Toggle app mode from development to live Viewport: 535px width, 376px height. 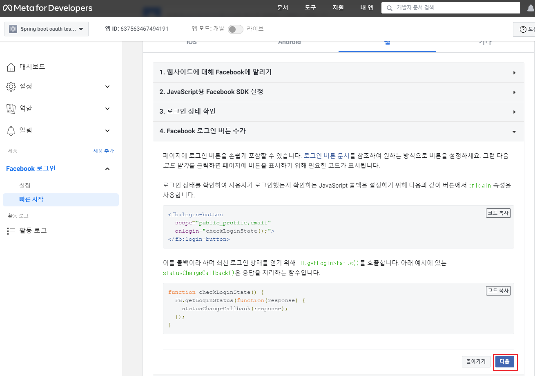[236, 29]
